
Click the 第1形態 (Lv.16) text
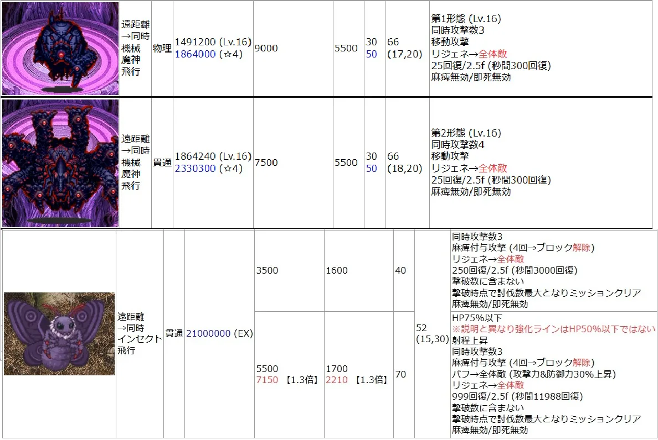pos(466,18)
